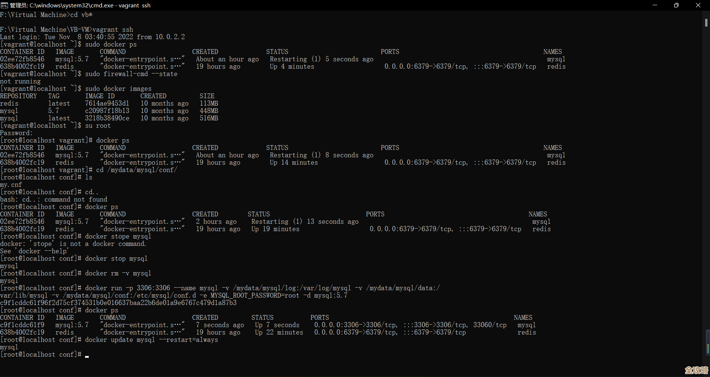Click the restore window button

tap(676, 5)
